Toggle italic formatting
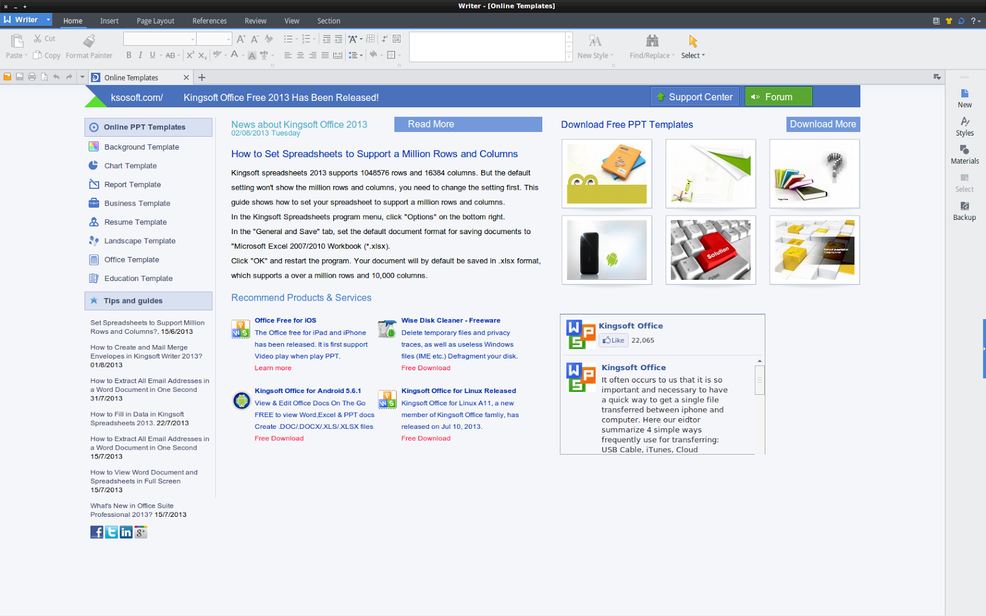986x616 pixels. [x=141, y=55]
